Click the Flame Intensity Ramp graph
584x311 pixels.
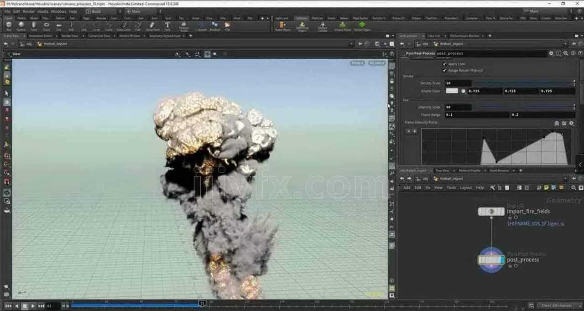pos(496,146)
